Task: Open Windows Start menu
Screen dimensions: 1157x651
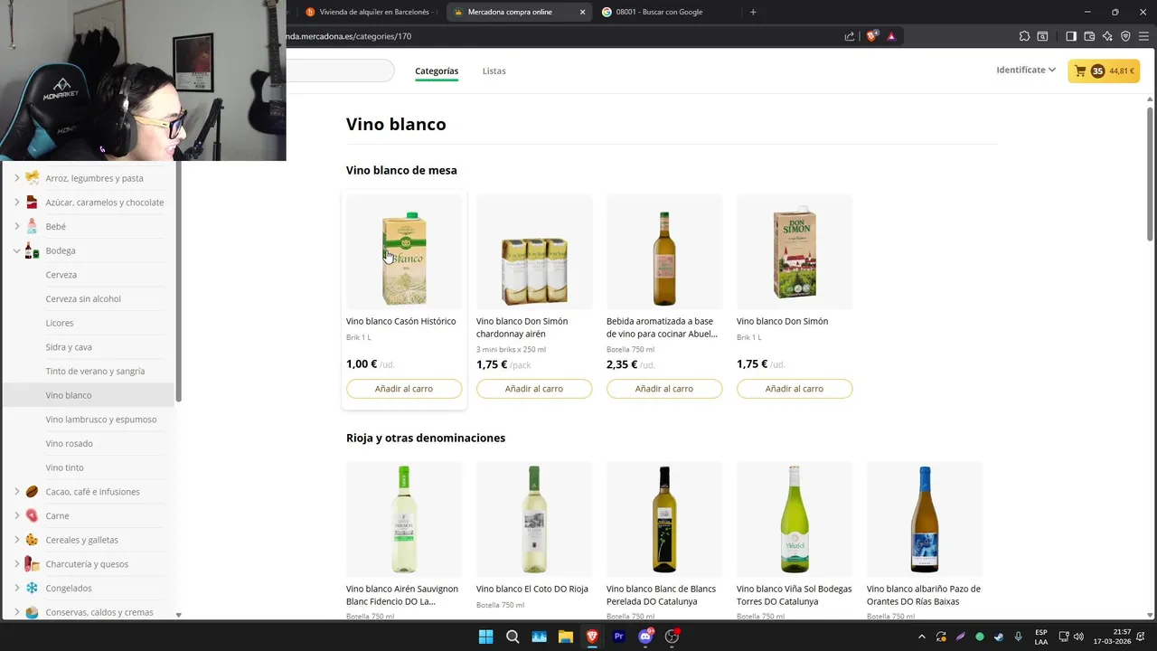Action: pyautogui.click(x=485, y=637)
